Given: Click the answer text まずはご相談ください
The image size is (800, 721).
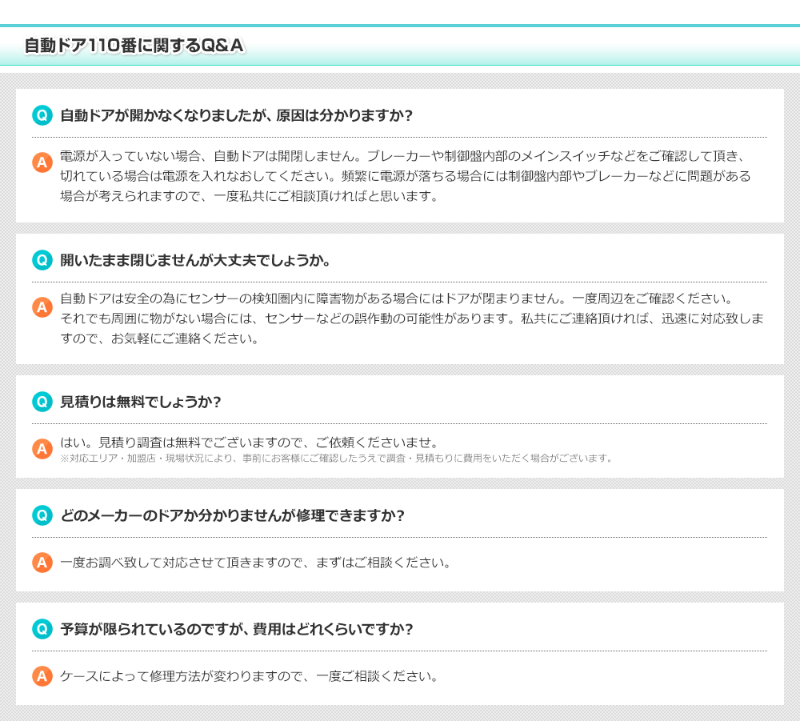Looking at the screenshot, I should (x=256, y=563).
